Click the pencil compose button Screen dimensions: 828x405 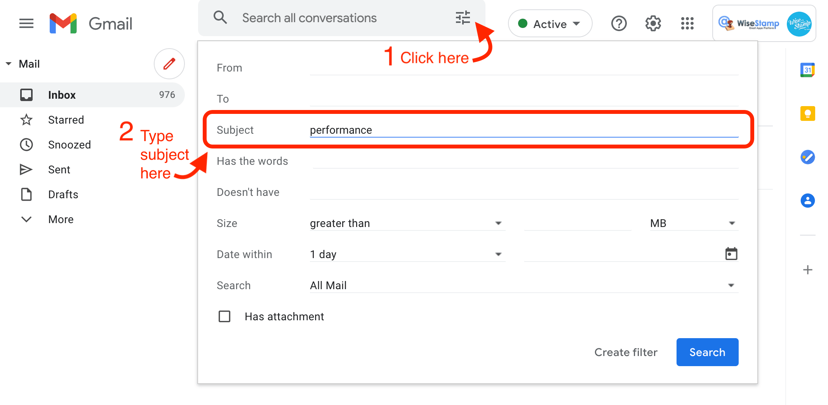tap(169, 64)
